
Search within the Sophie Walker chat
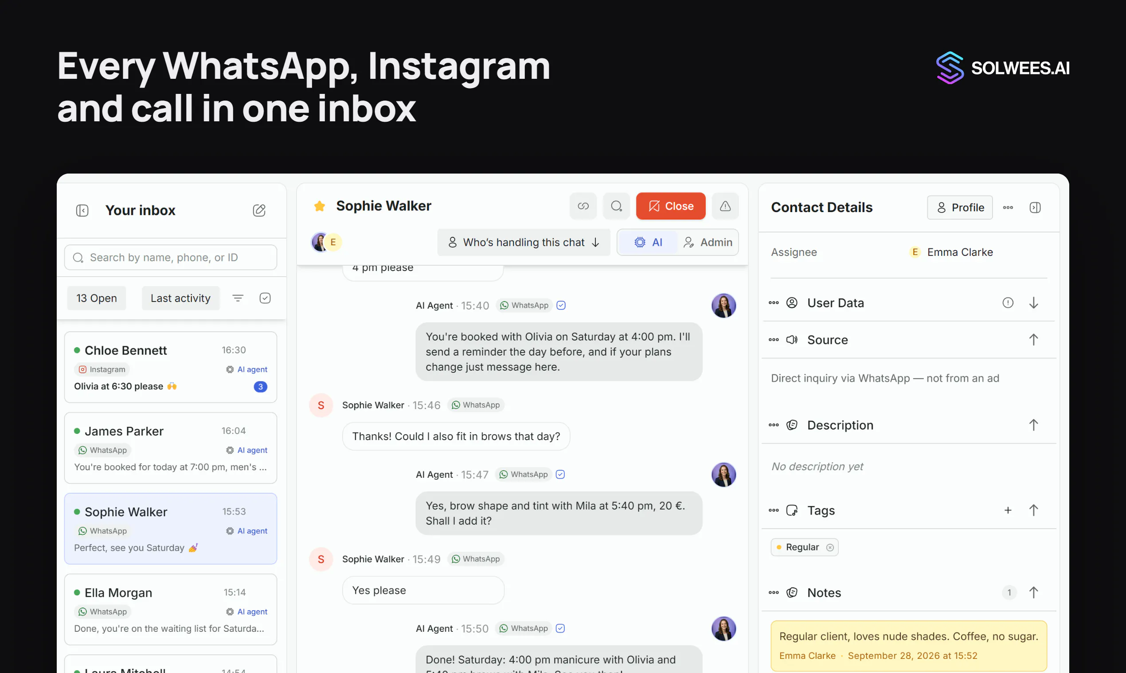coord(616,206)
